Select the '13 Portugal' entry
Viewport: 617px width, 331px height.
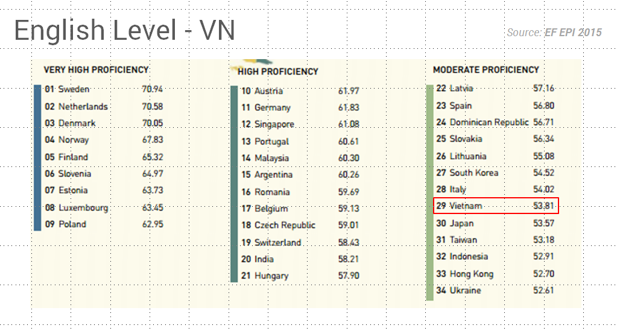(x=265, y=142)
